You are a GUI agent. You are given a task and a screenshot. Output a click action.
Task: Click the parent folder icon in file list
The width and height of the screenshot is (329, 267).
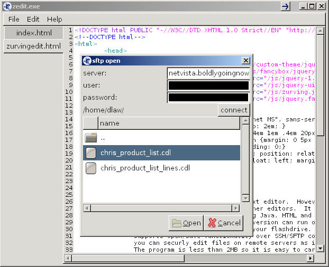[91, 138]
